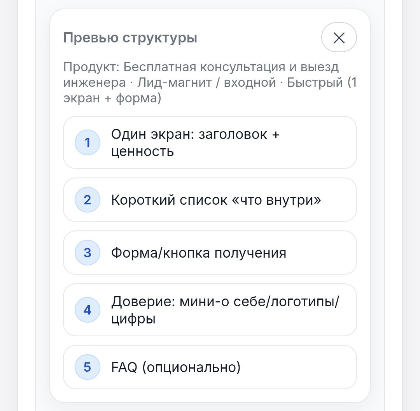Click the «Доверие: мини-о себе/логотипы/цифры» card
420x411 pixels.
pyautogui.click(x=210, y=310)
